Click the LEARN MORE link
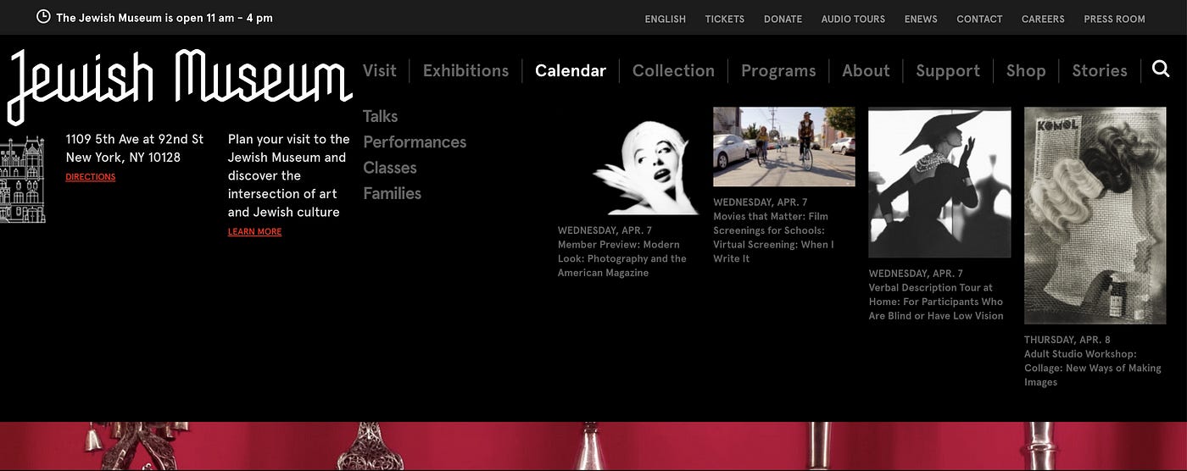The image size is (1187, 471). point(254,232)
